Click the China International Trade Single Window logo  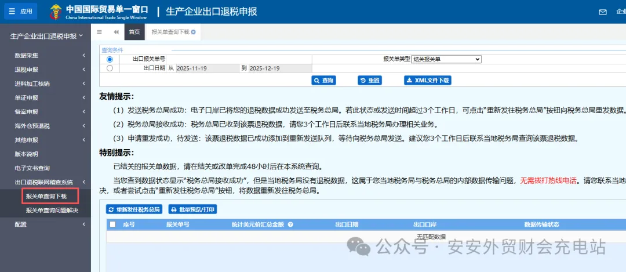pos(99,12)
